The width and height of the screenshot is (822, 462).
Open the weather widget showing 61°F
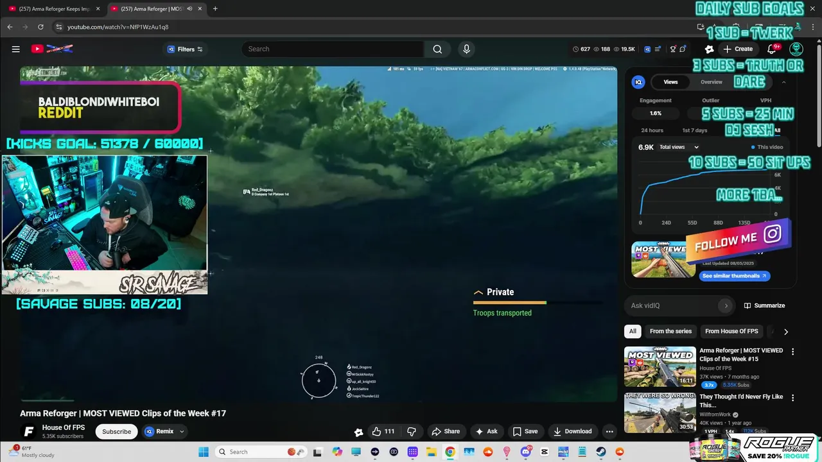coord(32,452)
